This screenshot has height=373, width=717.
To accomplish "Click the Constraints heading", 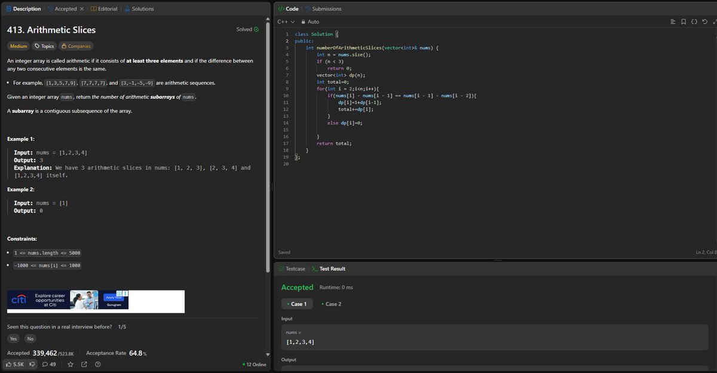I will [x=22, y=239].
